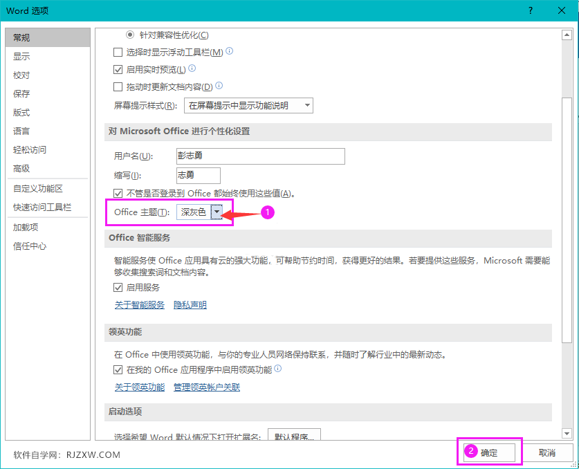Click the info icon after 拖动时更新文档内容
The height and width of the screenshot is (469, 579).
pyautogui.click(x=218, y=86)
